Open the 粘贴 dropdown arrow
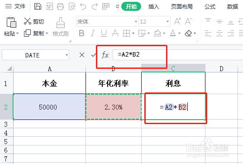Viewport: 243px width, 164px height. (17, 33)
